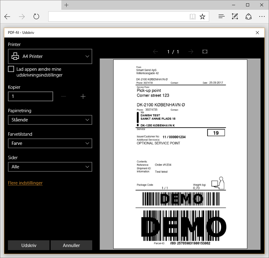The width and height of the screenshot is (269, 258).
Task: Open the browser More (…) menu
Action: click(x=262, y=16)
